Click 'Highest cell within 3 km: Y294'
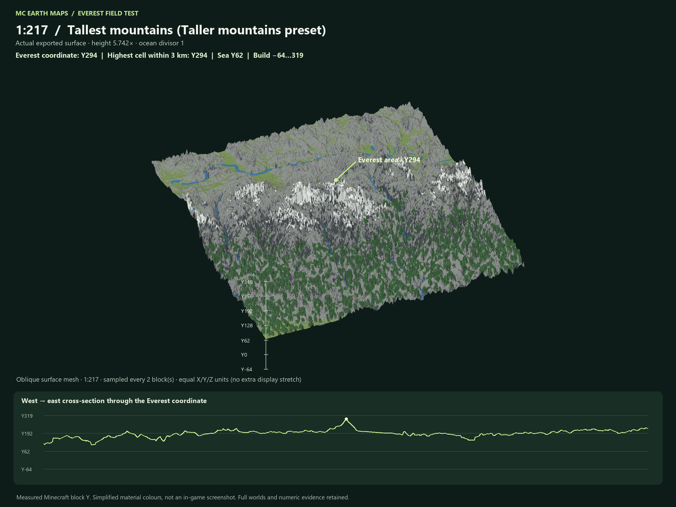The height and width of the screenshot is (507, 676). (157, 55)
